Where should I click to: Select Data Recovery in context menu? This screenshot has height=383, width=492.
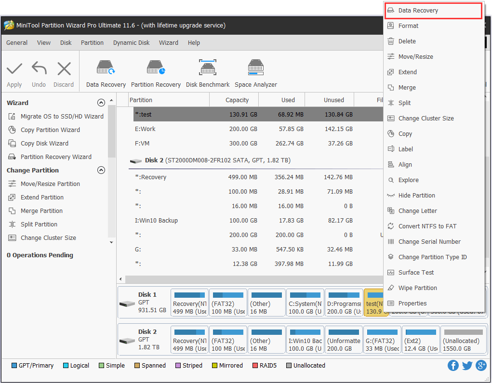click(433, 11)
